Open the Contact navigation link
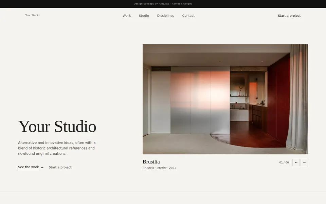326x204 pixels. pos(188,16)
